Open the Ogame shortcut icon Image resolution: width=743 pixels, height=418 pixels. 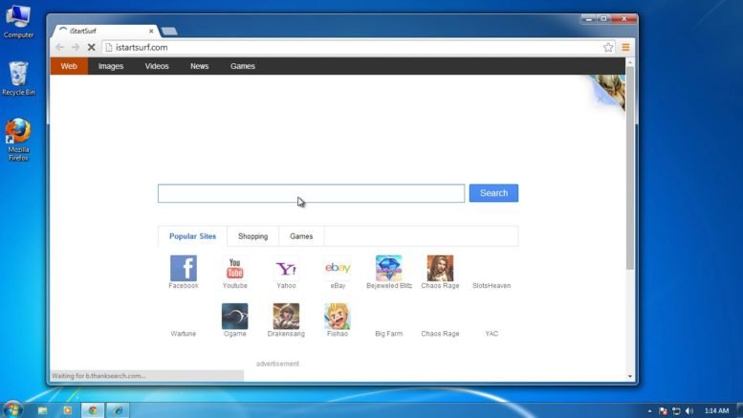tap(234, 316)
